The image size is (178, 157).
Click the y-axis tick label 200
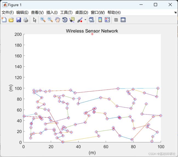click(x=18, y=34)
